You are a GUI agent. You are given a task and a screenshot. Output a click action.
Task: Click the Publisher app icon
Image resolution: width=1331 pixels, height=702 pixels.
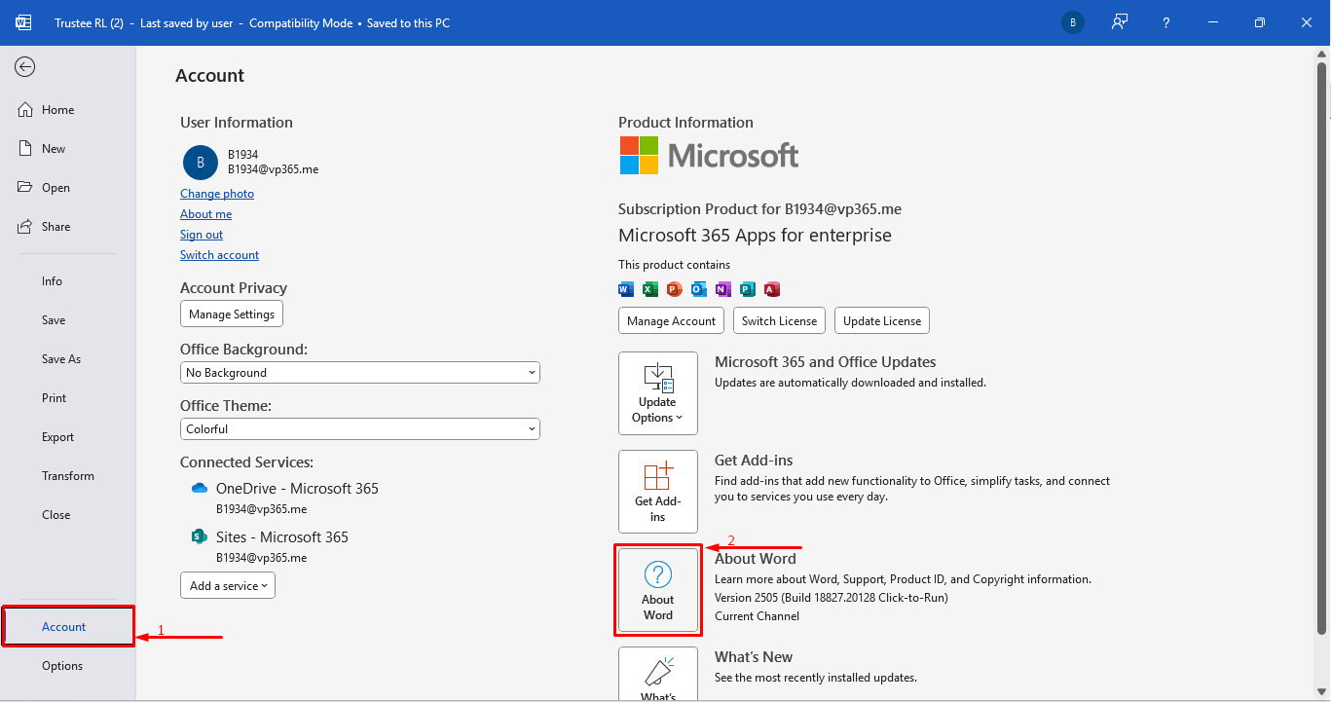(748, 289)
